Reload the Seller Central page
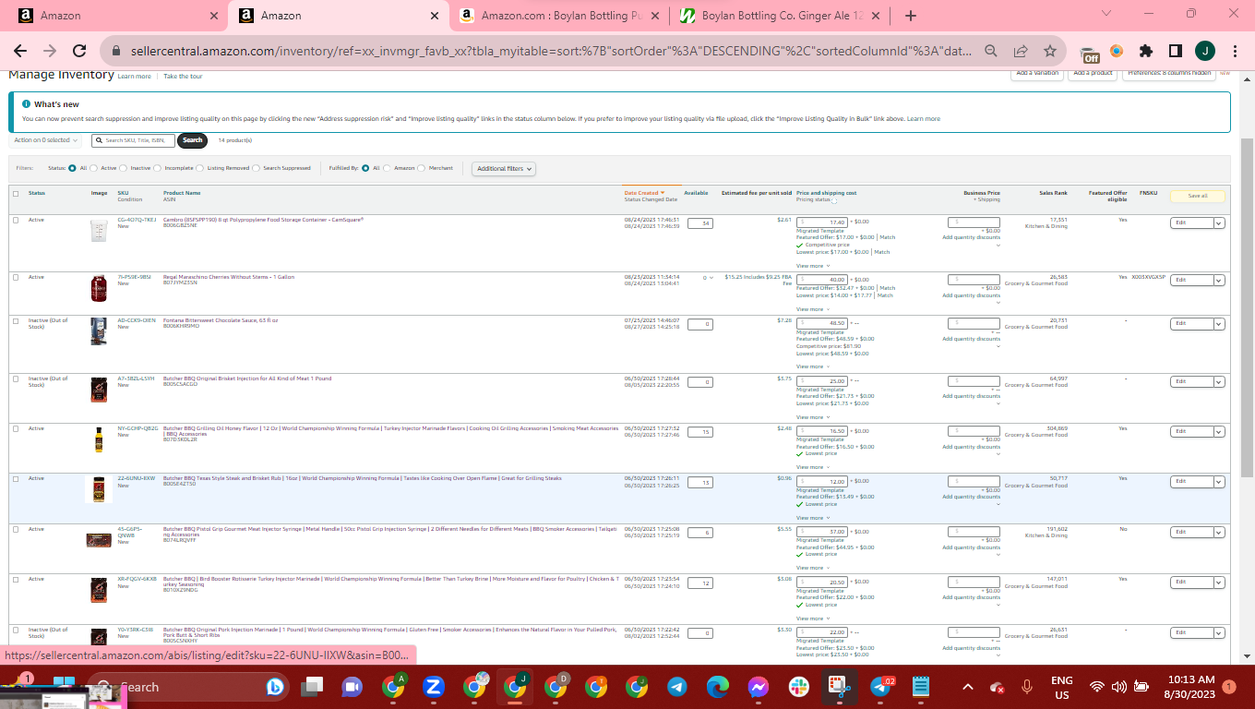The width and height of the screenshot is (1255, 709). [x=79, y=51]
